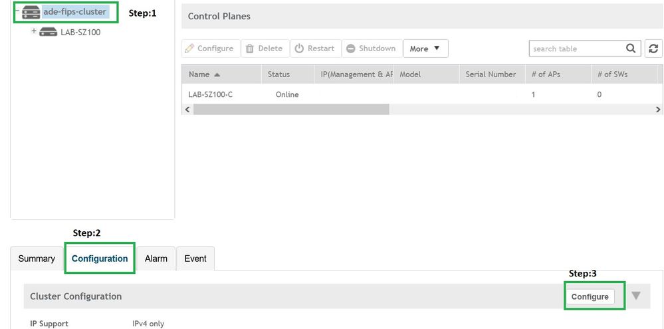The height and width of the screenshot is (329, 664).
Task: Click the pencil Configure toolbar button
Action: click(x=209, y=49)
